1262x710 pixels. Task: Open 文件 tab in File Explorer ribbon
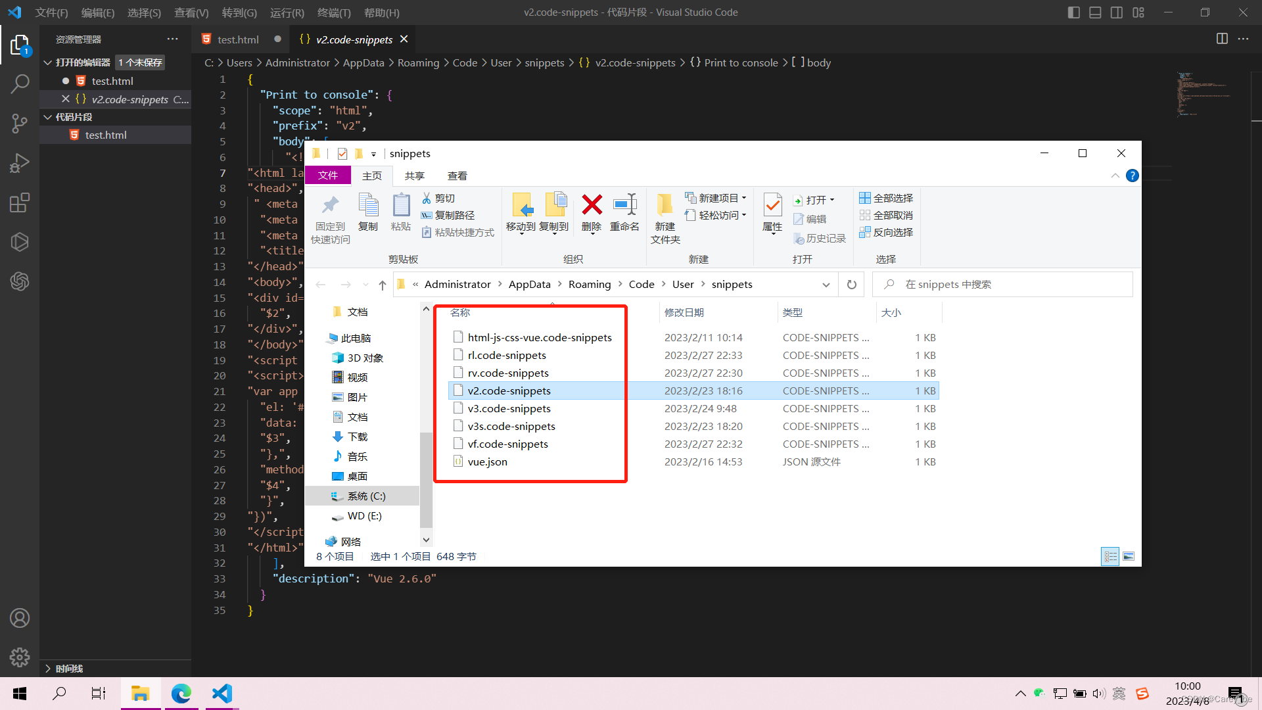click(327, 176)
